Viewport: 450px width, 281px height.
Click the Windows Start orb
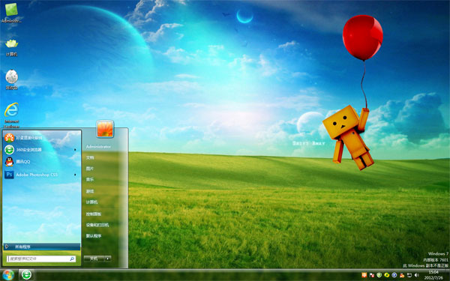tap(7, 275)
